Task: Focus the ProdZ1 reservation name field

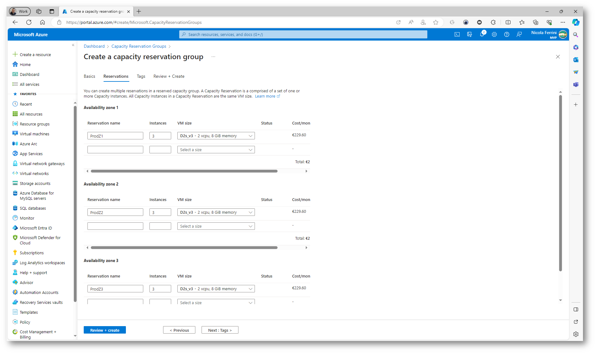Action: 115,136
